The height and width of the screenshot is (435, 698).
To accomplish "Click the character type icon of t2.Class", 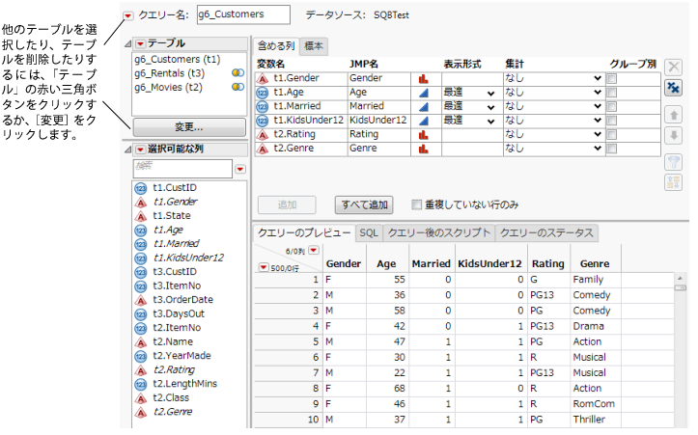I will [141, 398].
